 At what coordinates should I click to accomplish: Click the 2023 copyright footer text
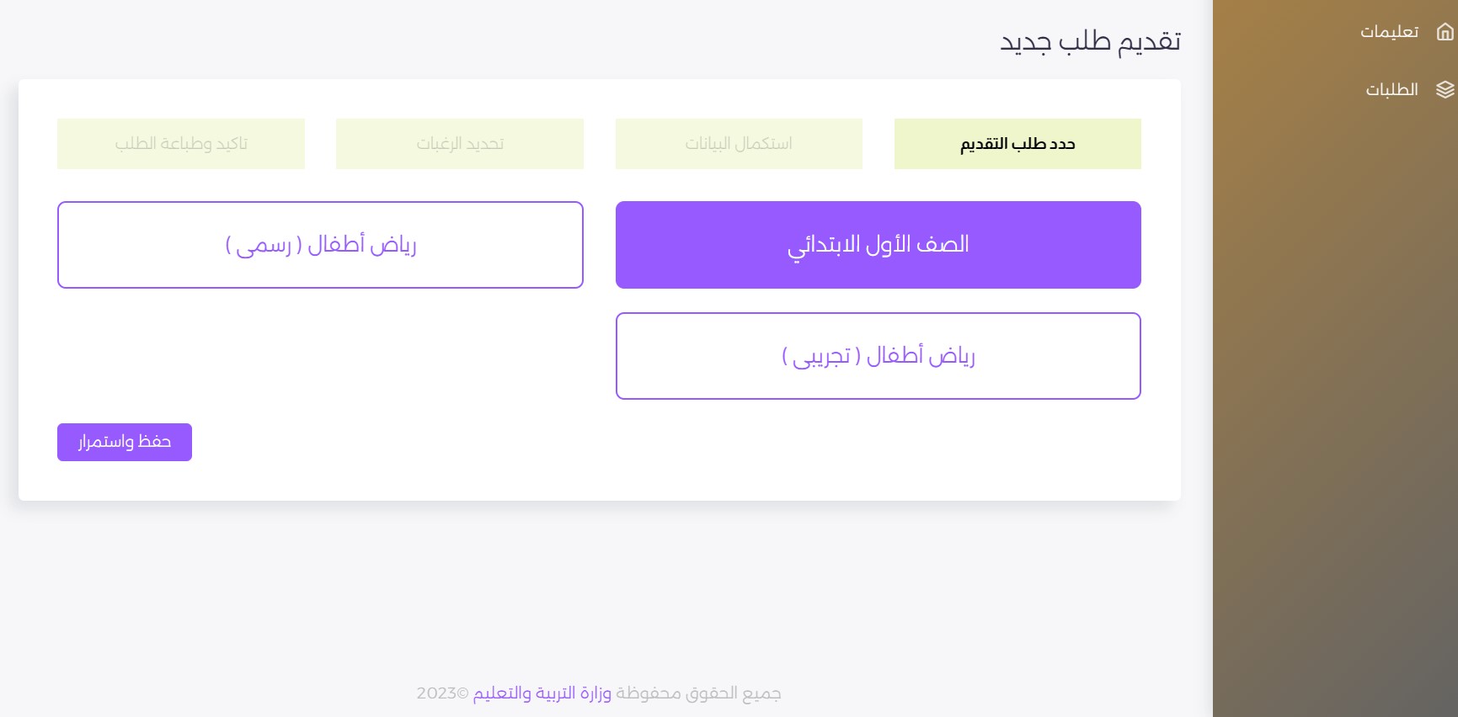click(443, 693)
